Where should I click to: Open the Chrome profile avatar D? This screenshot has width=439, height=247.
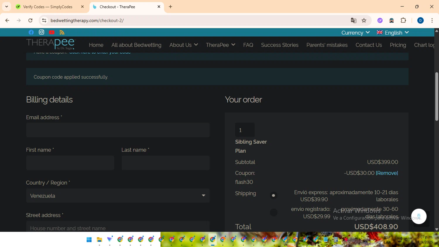tap(420, 21)
